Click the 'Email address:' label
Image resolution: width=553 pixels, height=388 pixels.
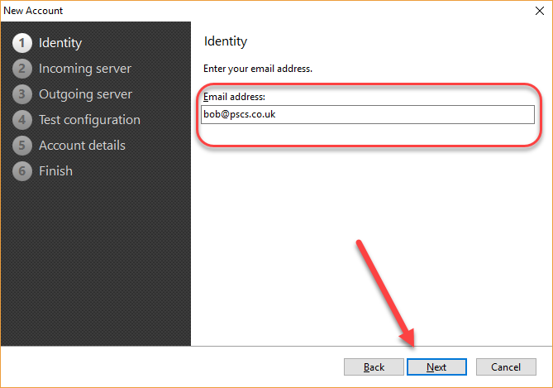pos(234,97)
